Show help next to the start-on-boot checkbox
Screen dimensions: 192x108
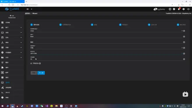click(x=40, y=63)
